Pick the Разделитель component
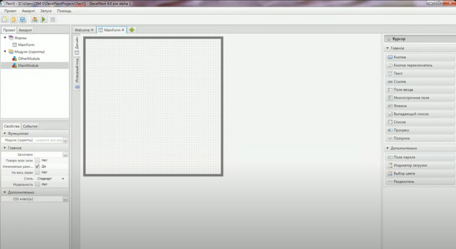456x249 pixels. coord(420,181)
